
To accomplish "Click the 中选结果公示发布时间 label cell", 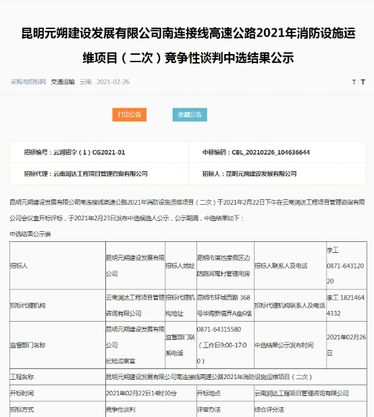I will [290, 345].
